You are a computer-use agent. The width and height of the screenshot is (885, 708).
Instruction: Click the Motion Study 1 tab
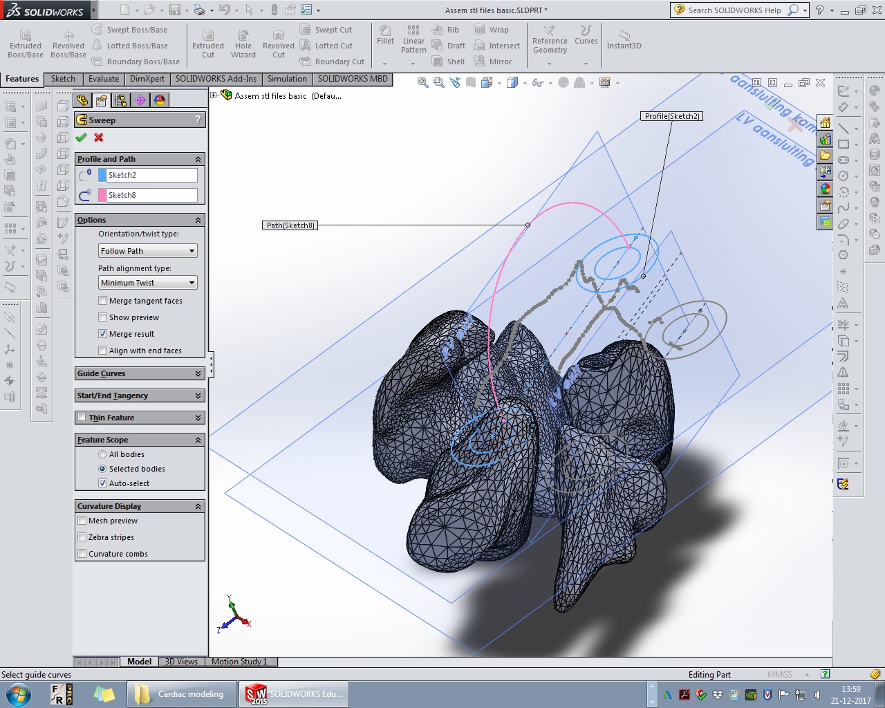point(239,662)
